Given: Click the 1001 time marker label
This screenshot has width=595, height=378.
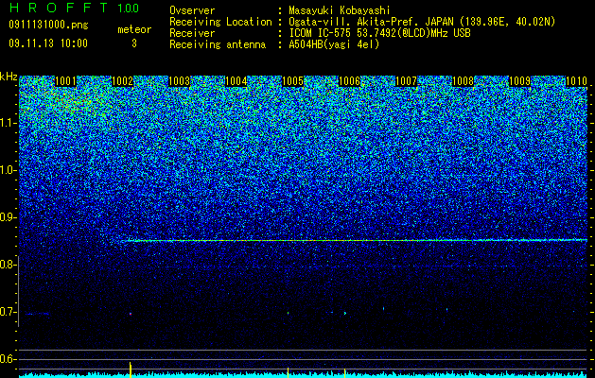Looking at the screenshot, I should click(x=65, y=81).
